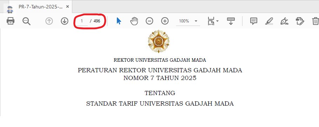Screen dimensions: 319x127
Task: Click the total pages 496 text
Action: [x=97, y=21]
